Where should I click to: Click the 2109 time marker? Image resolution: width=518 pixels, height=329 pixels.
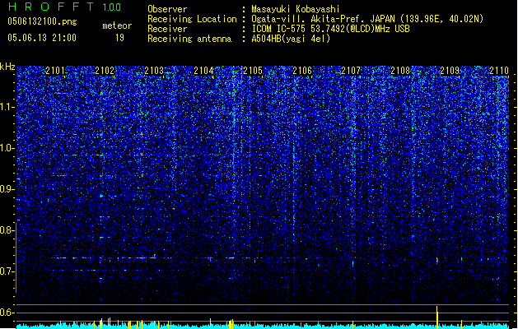[450, 71]
